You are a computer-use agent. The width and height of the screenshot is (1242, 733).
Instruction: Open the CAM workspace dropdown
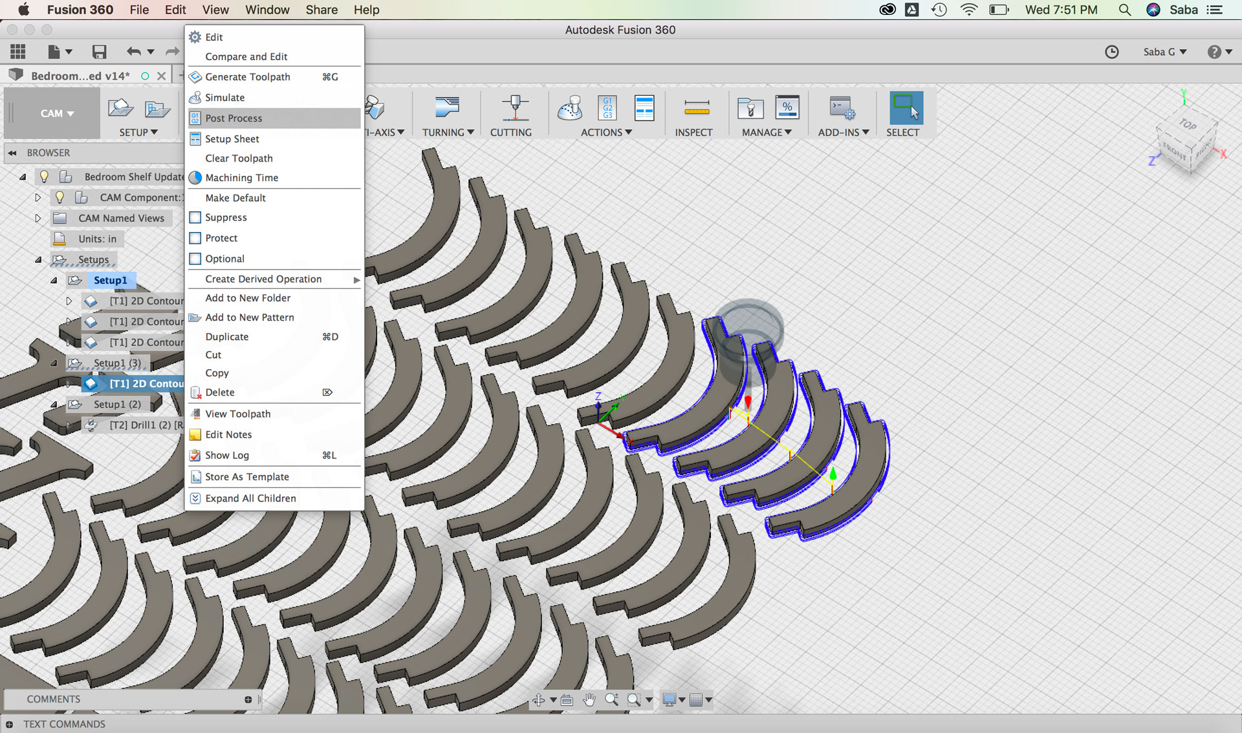pyautogui.click(x=56, y=113)
